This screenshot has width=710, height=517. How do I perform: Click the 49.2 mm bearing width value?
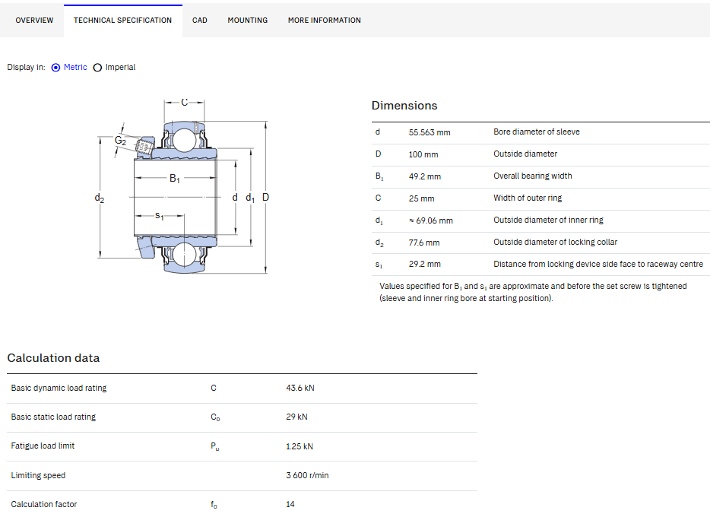[425, 176]
